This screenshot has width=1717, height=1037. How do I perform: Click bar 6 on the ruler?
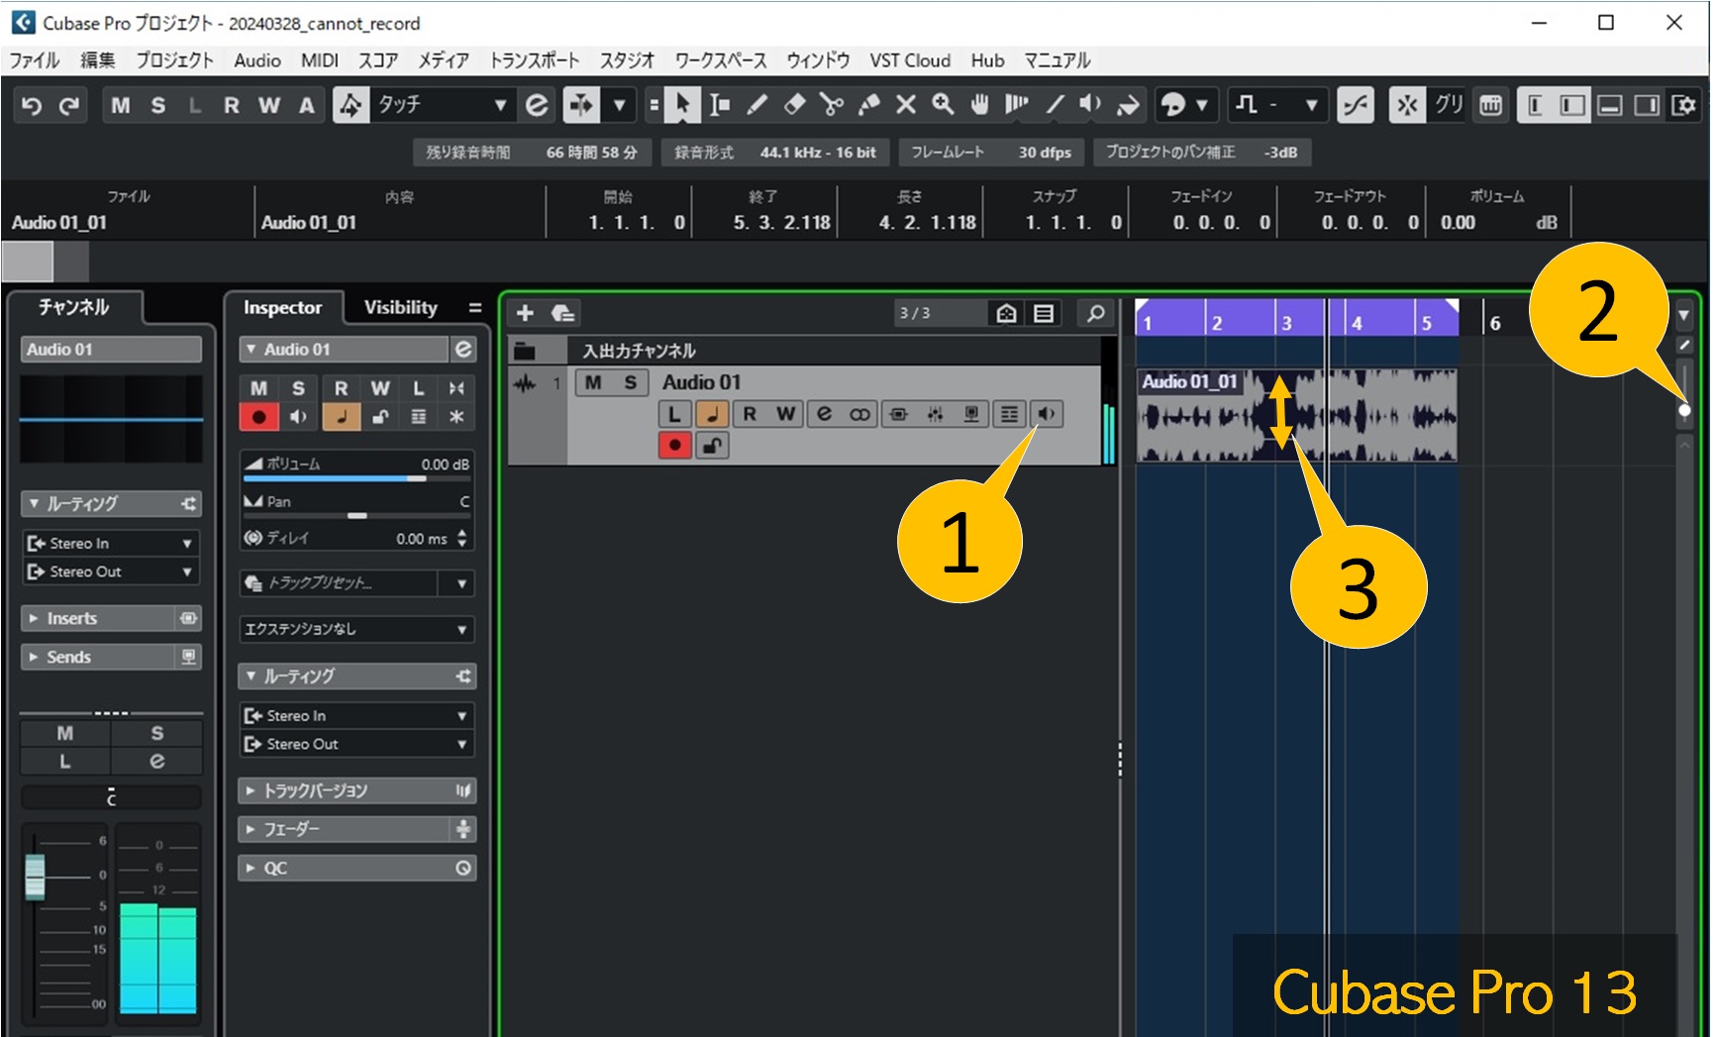point(1494,323)
